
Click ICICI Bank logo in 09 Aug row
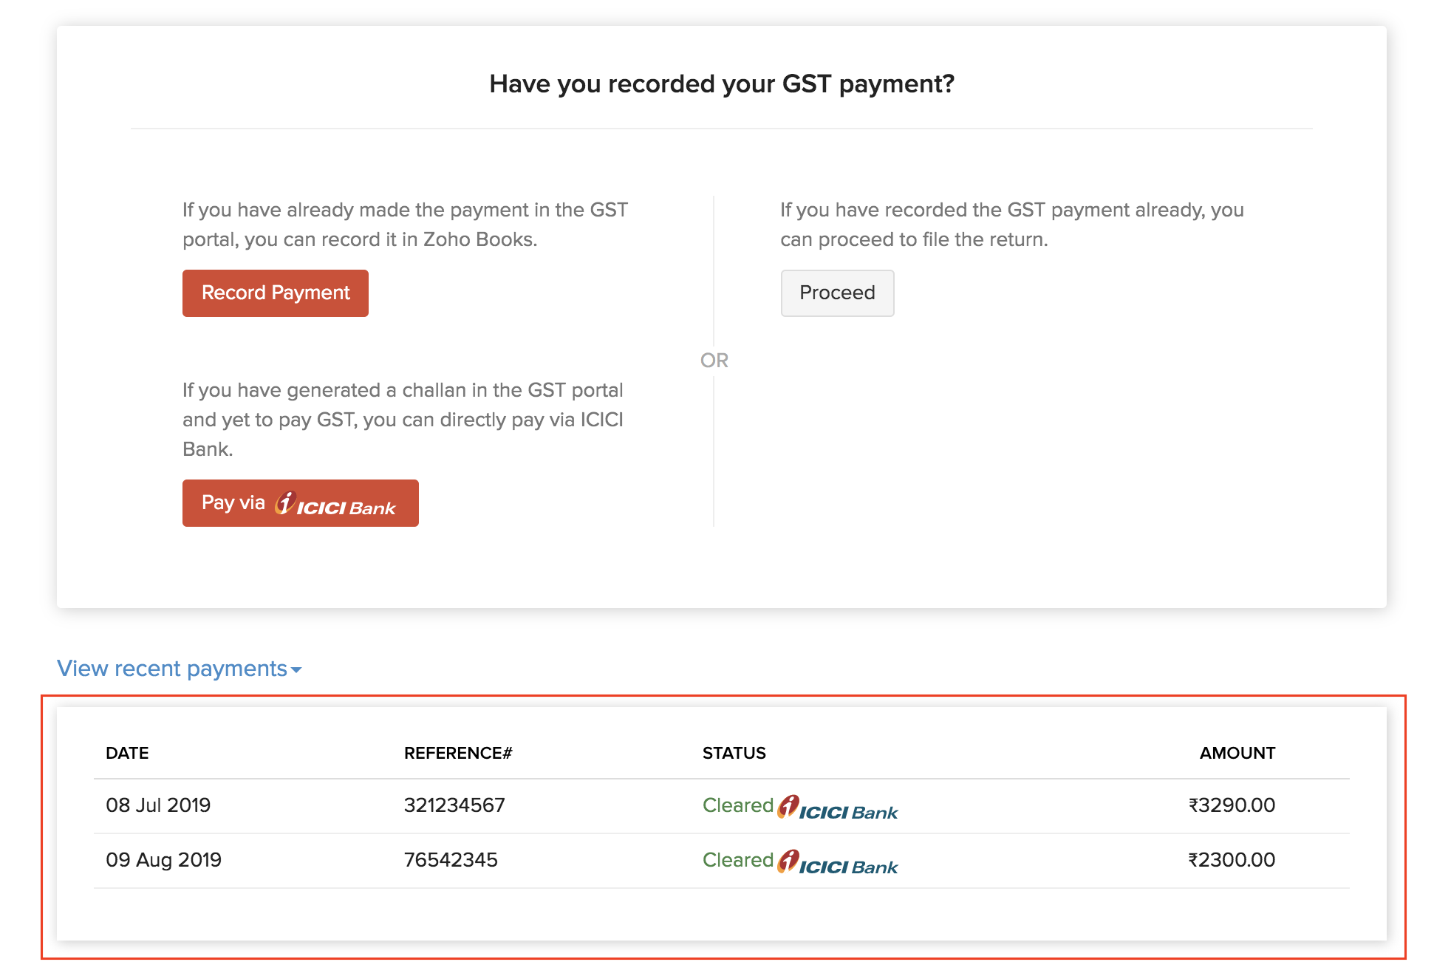(x=838, y=862)
